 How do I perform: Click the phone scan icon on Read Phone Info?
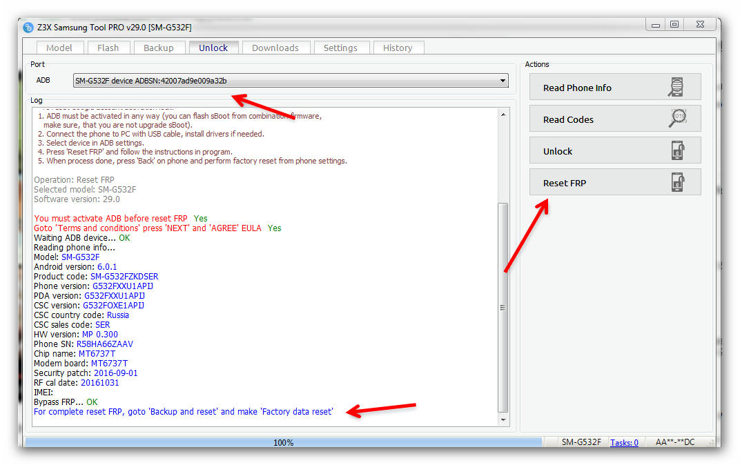coord(676,87)
